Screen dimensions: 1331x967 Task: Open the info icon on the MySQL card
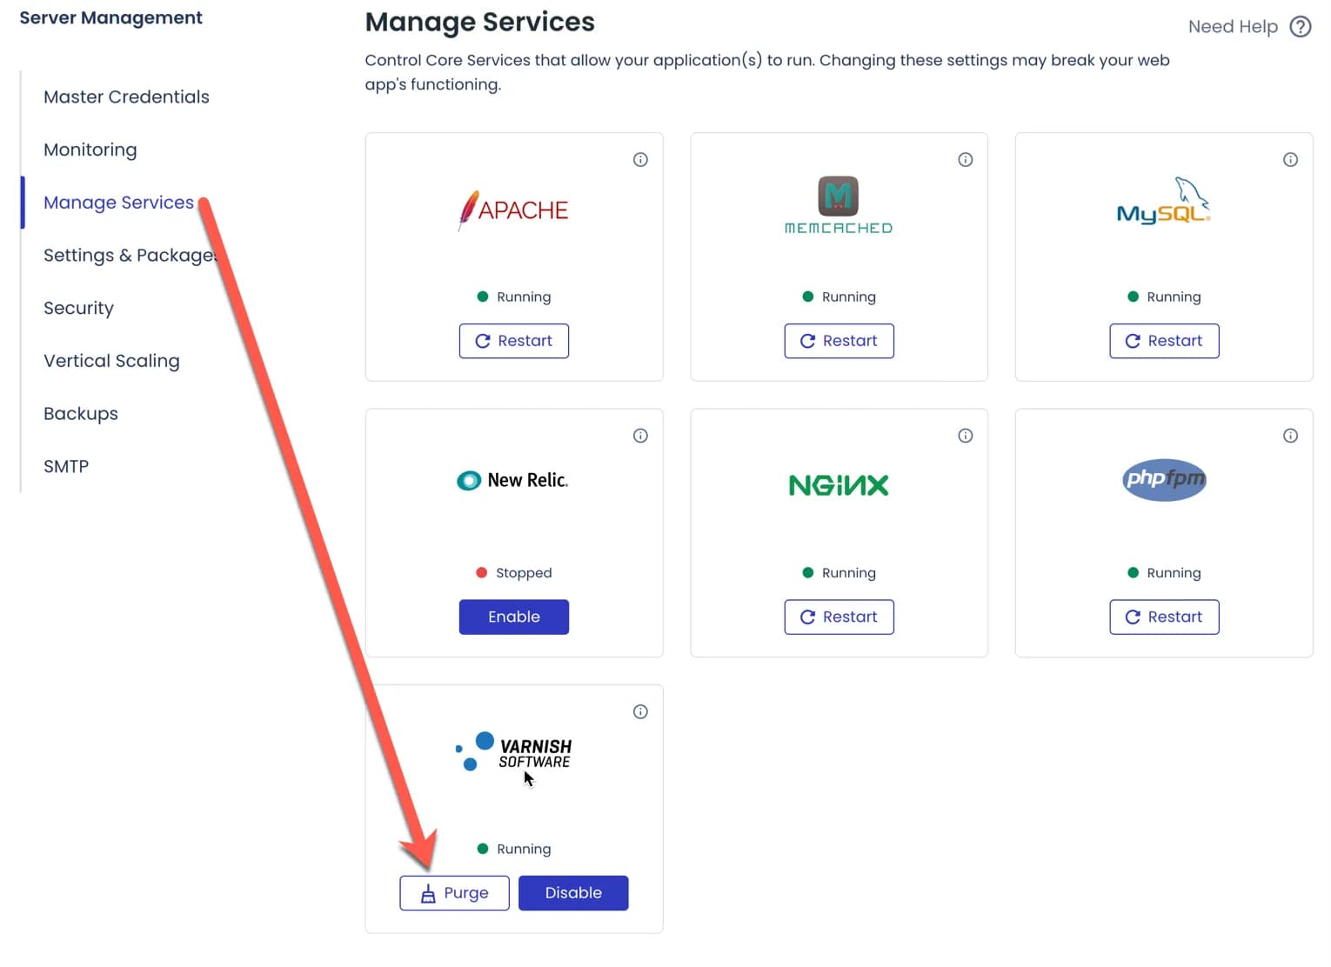[x=1290, y=159]
